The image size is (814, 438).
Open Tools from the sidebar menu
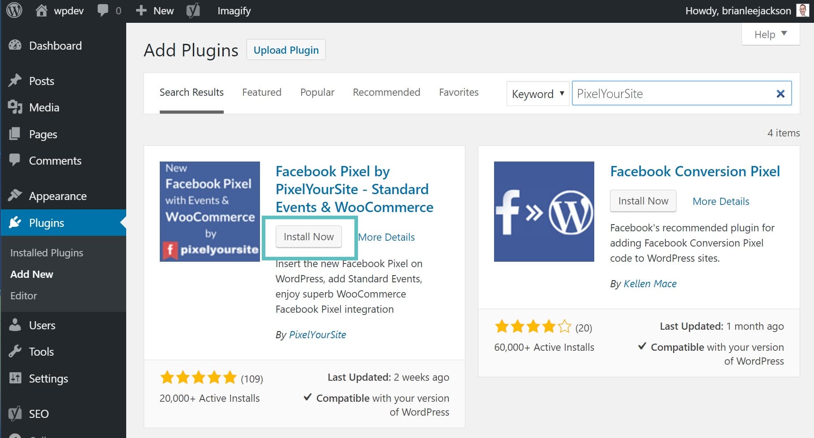(x=41, y=352)
